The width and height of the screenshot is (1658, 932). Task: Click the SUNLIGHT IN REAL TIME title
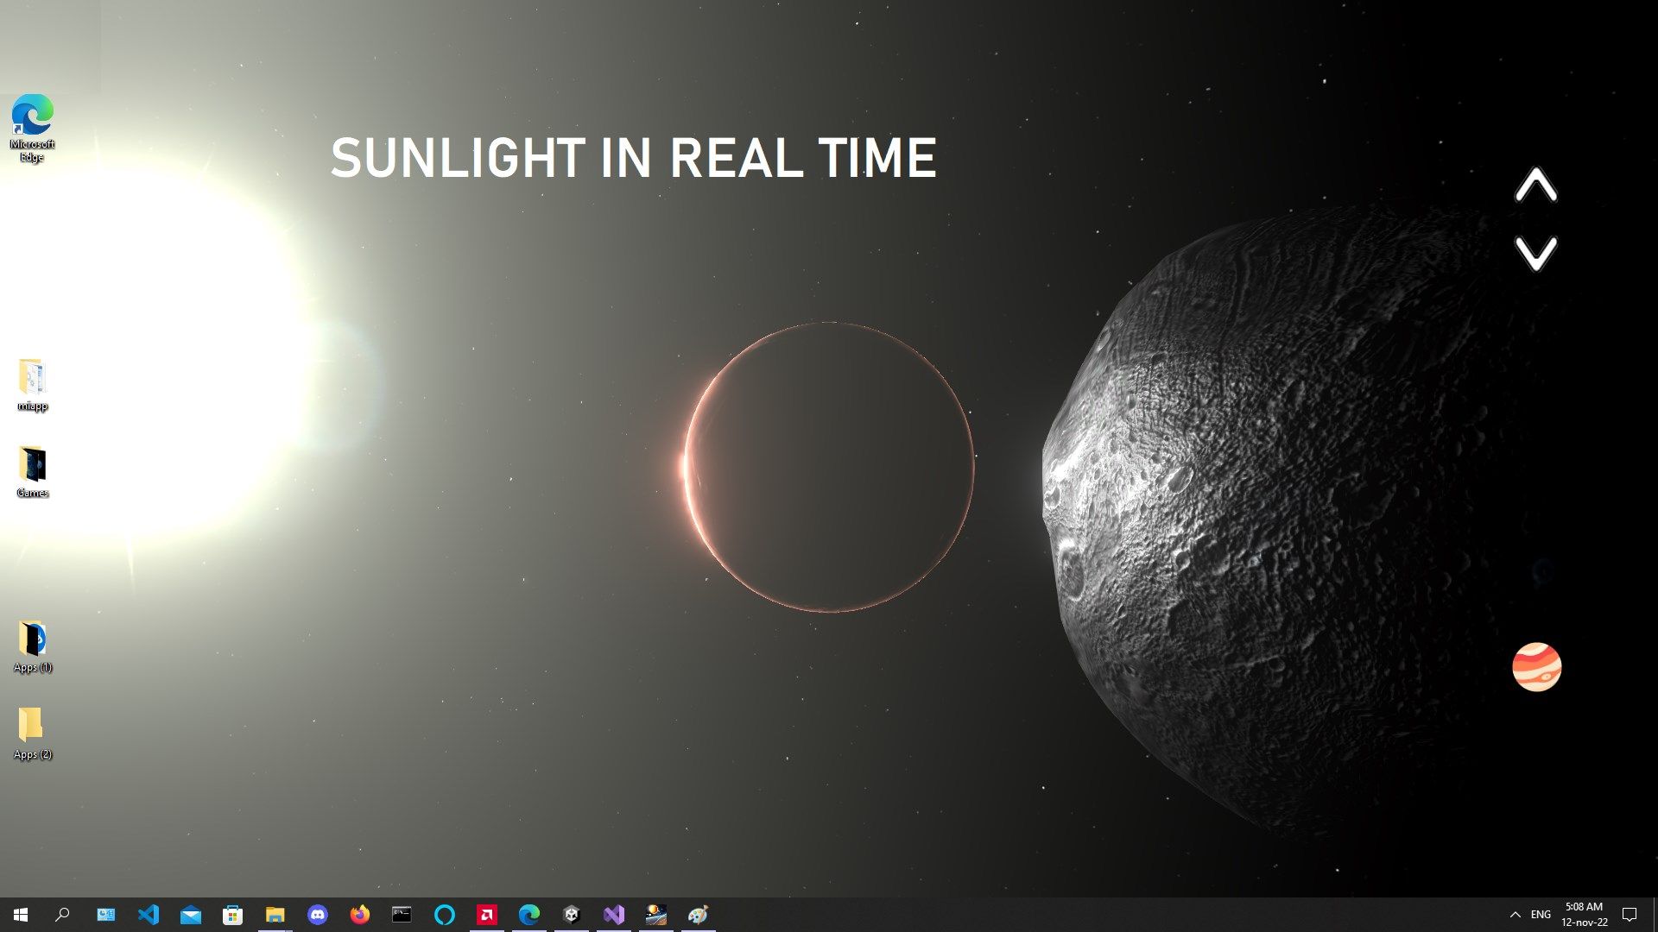click(634, 158)
